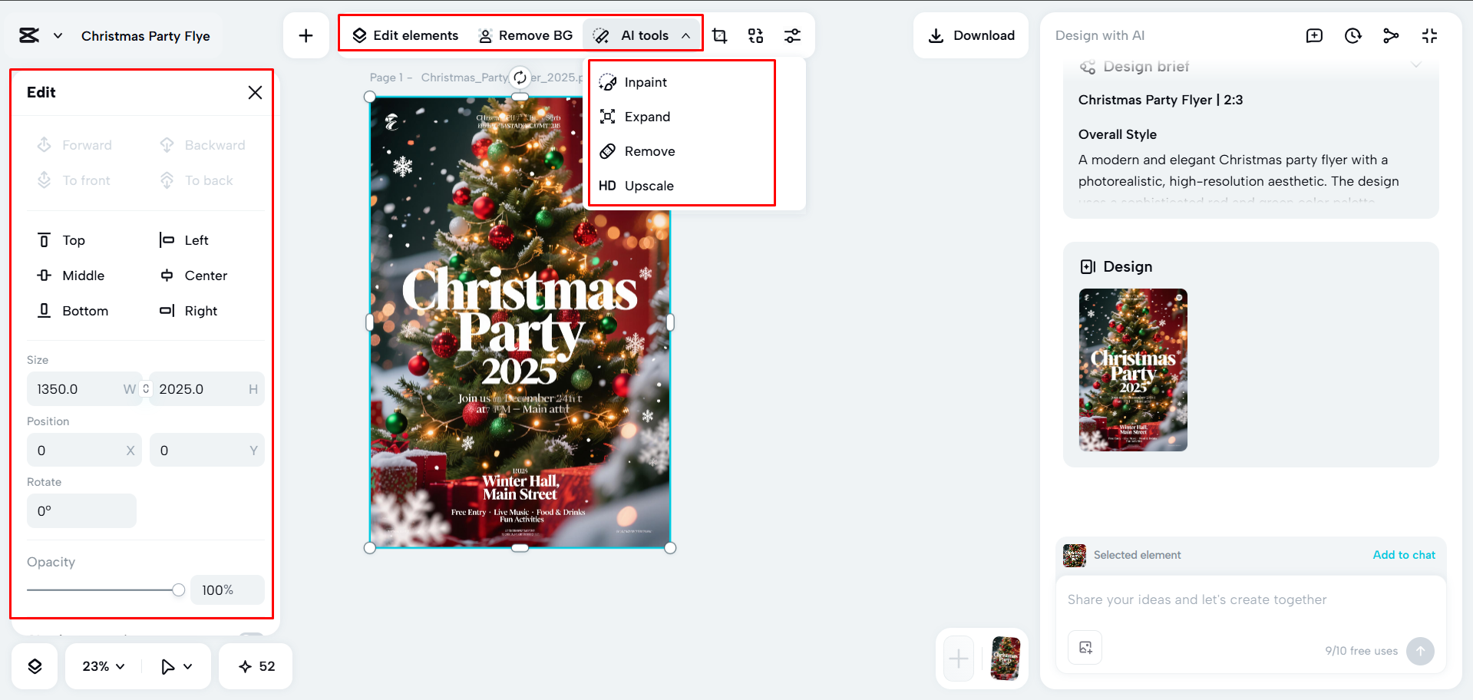This screenshot has width=1473, height=700.
Task: Expand the workspace chevron beside the logo
Action: (58, 35)
